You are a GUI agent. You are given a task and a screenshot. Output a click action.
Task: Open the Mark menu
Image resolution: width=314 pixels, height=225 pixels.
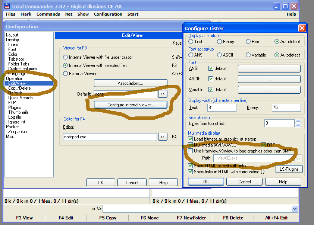(x=26, y=14)
